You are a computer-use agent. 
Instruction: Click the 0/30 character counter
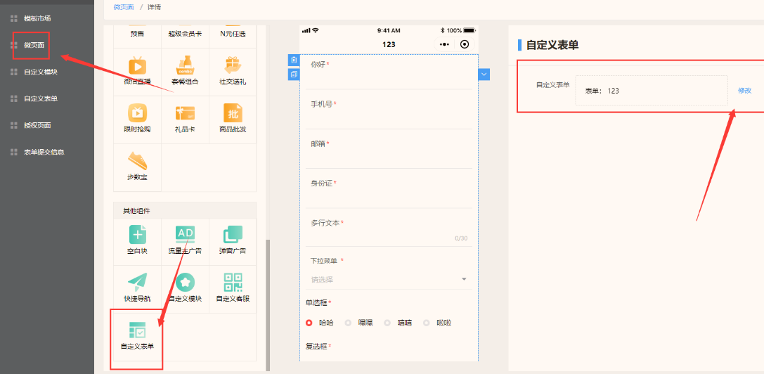461,238
